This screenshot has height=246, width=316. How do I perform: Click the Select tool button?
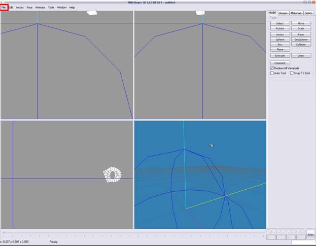point(280,23)
